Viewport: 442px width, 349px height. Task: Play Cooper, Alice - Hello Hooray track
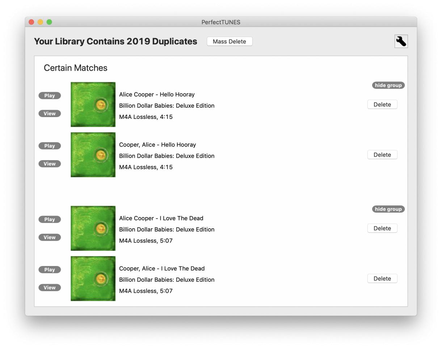(x=50, y=146)
